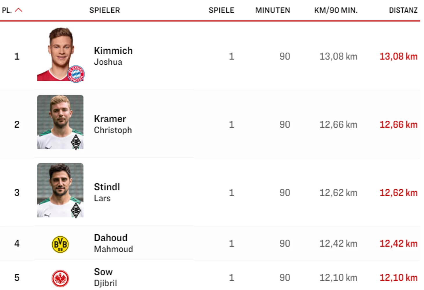Sort the table by the PL. column
This screenshot has height=290, width=424.
[7, 10]
